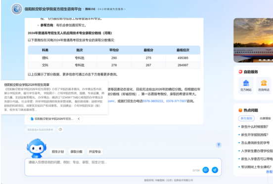Click the 参军方向 bullet text

pos(46,25)
